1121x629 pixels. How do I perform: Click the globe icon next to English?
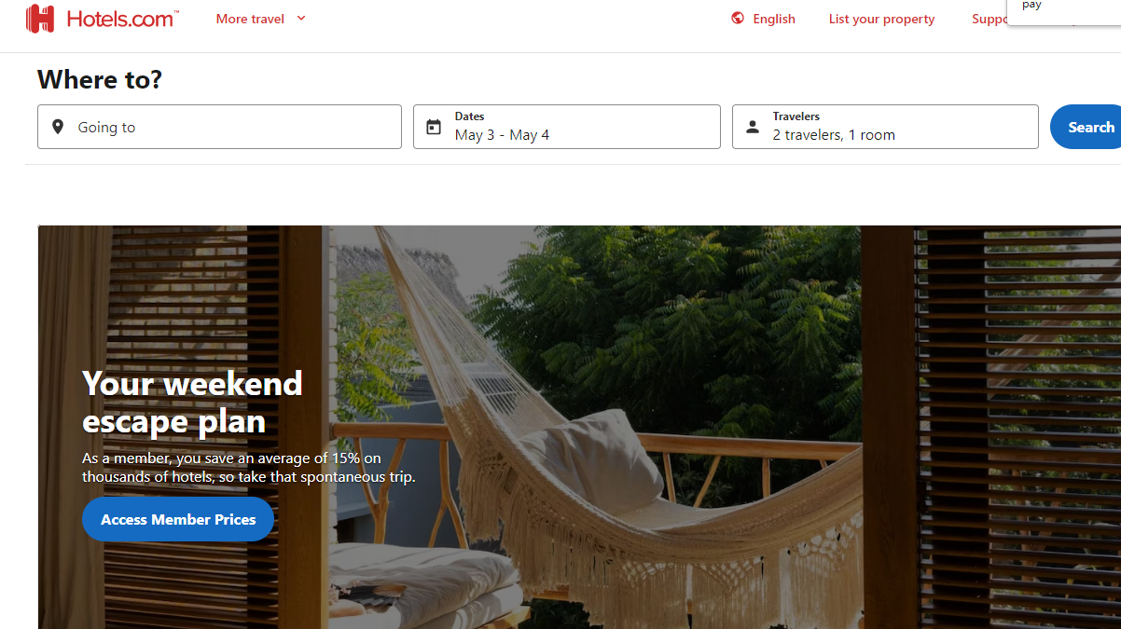coord(738,18)
